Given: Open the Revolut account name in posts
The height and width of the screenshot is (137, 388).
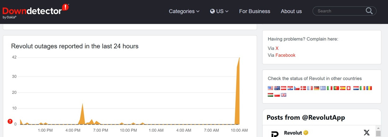Looking at the screenshot, I should 293,133.
